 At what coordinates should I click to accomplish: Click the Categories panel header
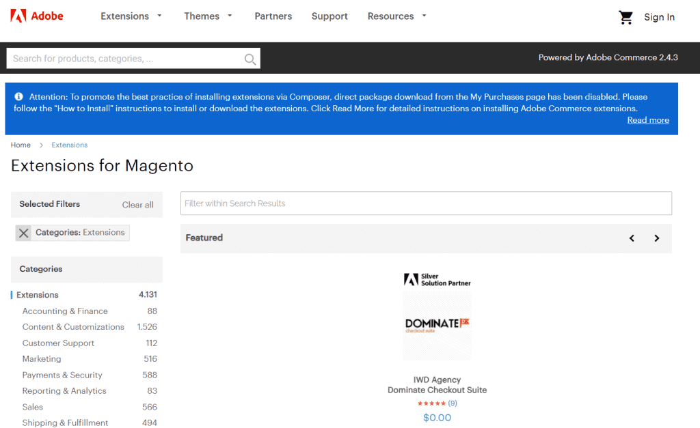[x=87, y=269]
